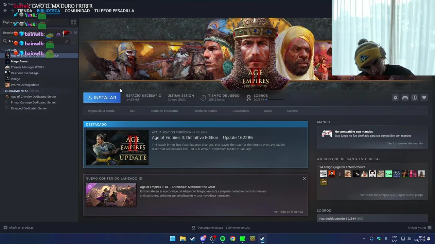Image resolution: width=435 pixels, height=244 pixels.
Task: Open the Discusiones tab
Action: 241,111
